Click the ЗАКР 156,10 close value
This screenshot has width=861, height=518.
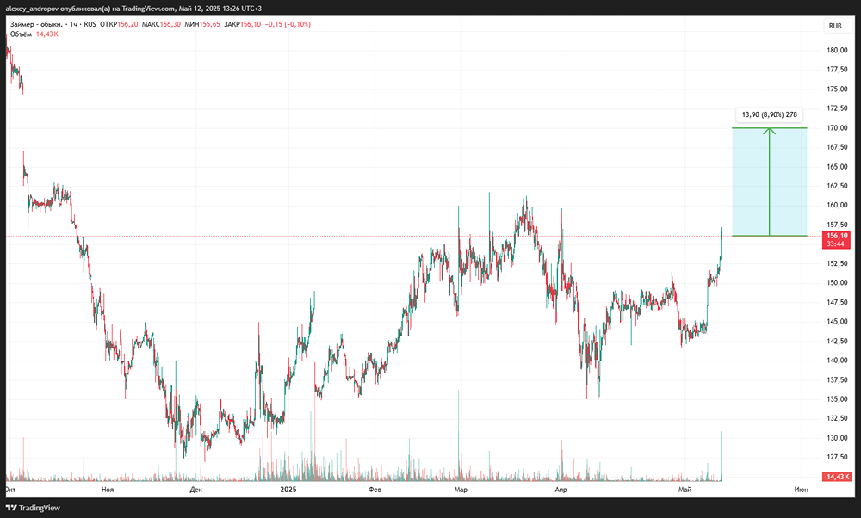pos(243,24)
